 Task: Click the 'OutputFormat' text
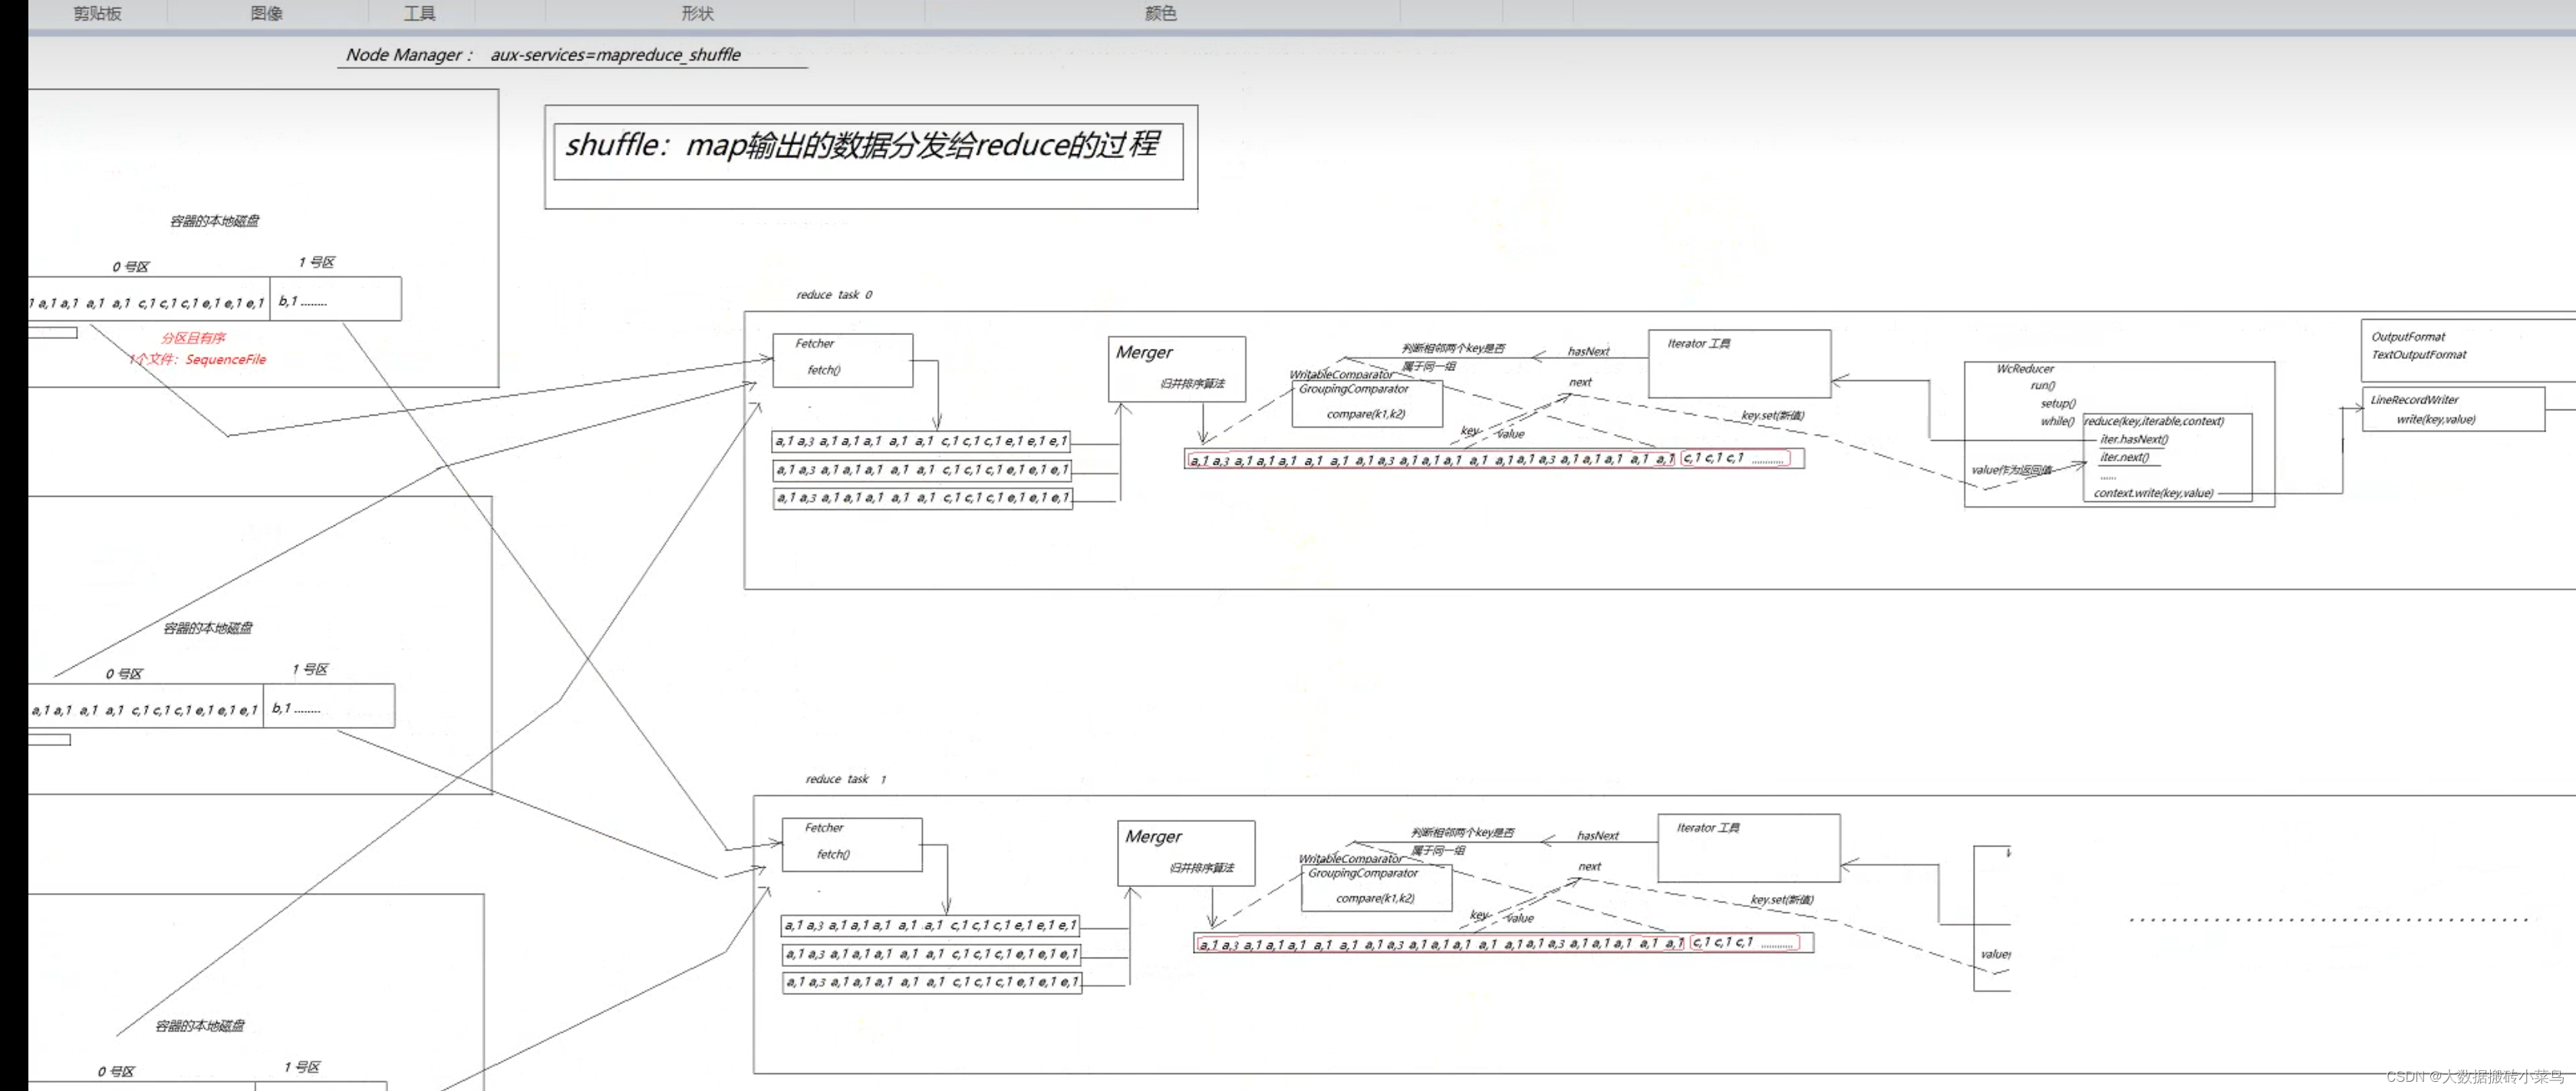(2408, 337)
